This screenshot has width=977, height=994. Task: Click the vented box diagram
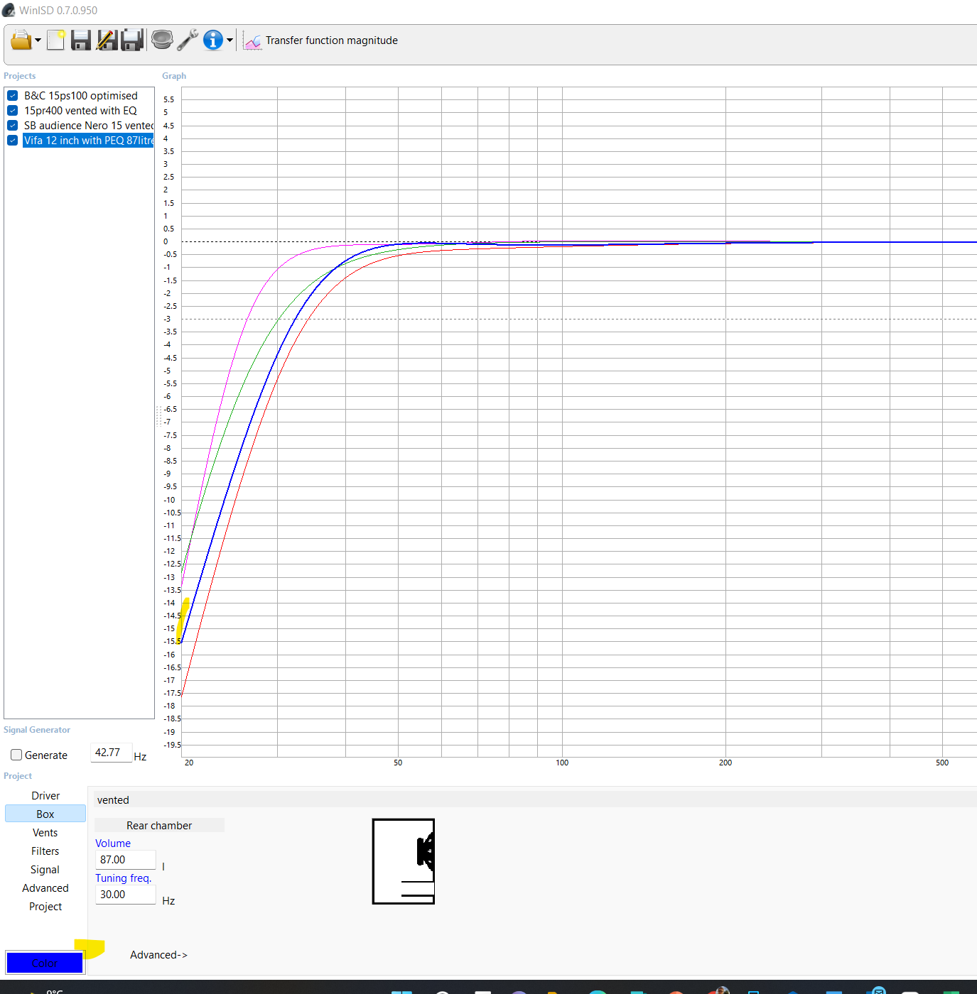[404, 861]
